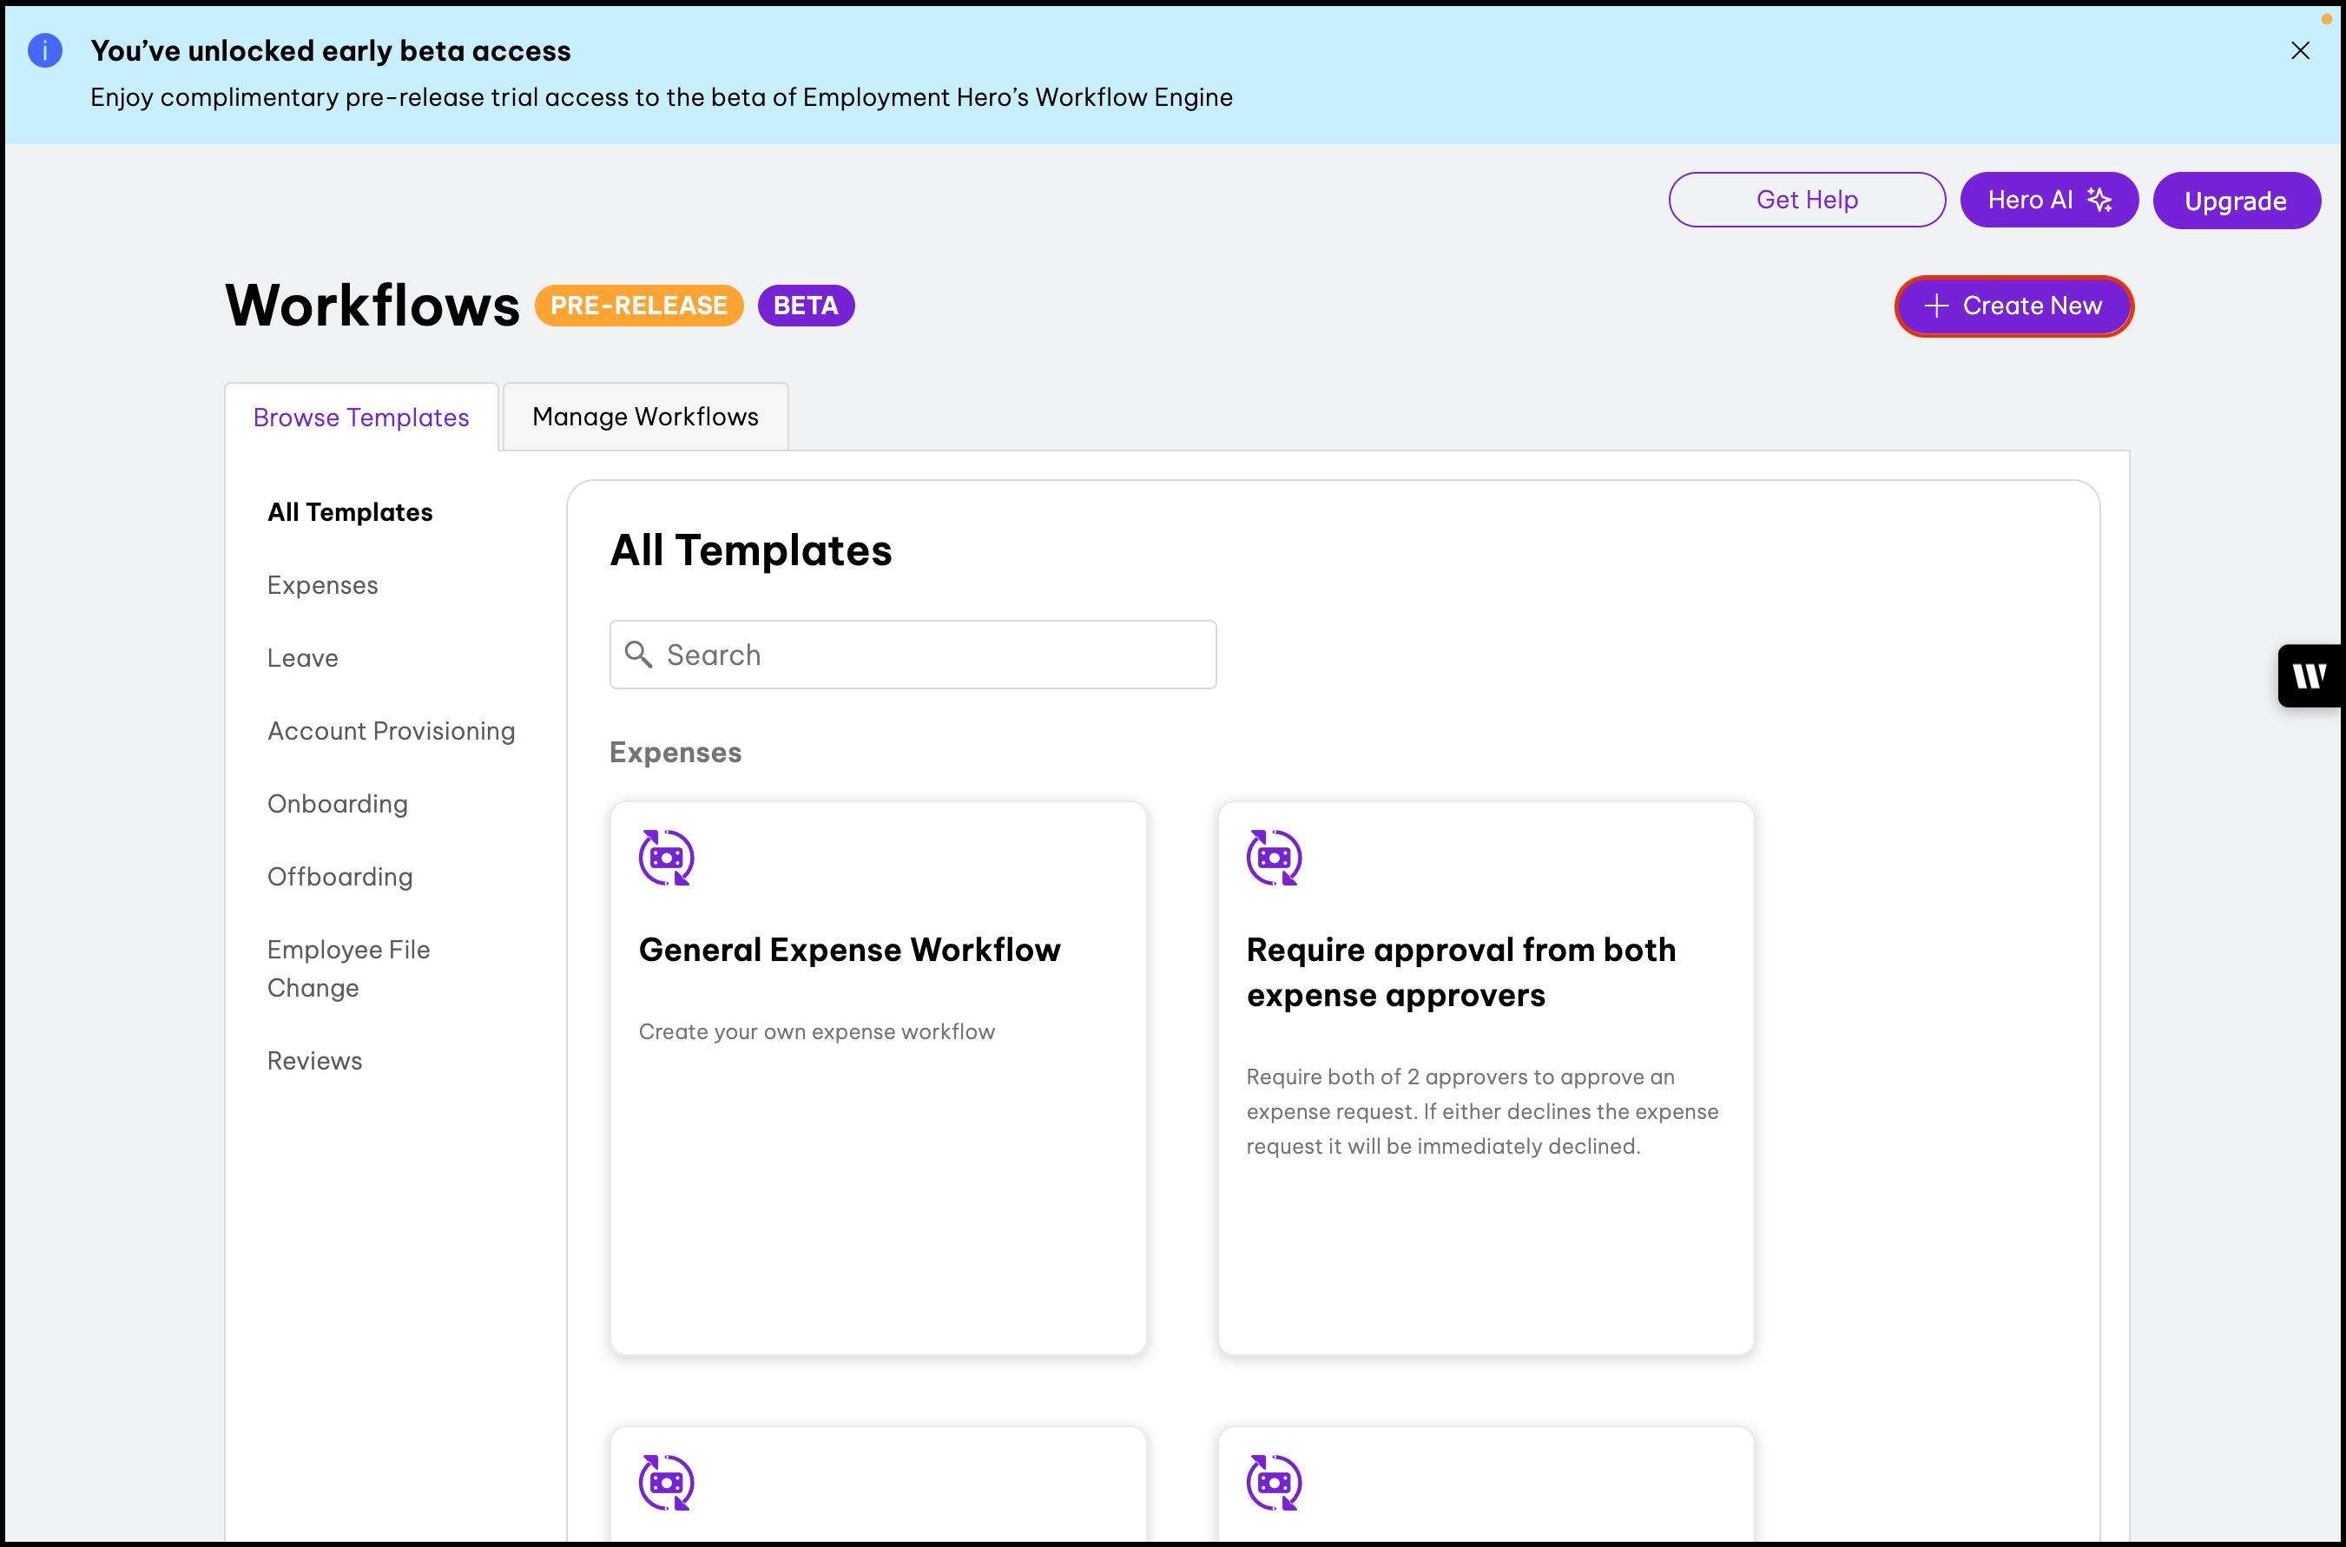
Task: Click the General Expense Workflow money icon
Action: point(666,858)
